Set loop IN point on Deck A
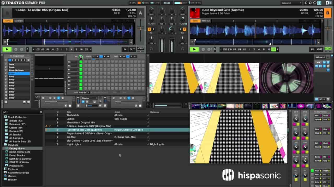The width and height of the screenshot is (334, 187). (125, 49)
